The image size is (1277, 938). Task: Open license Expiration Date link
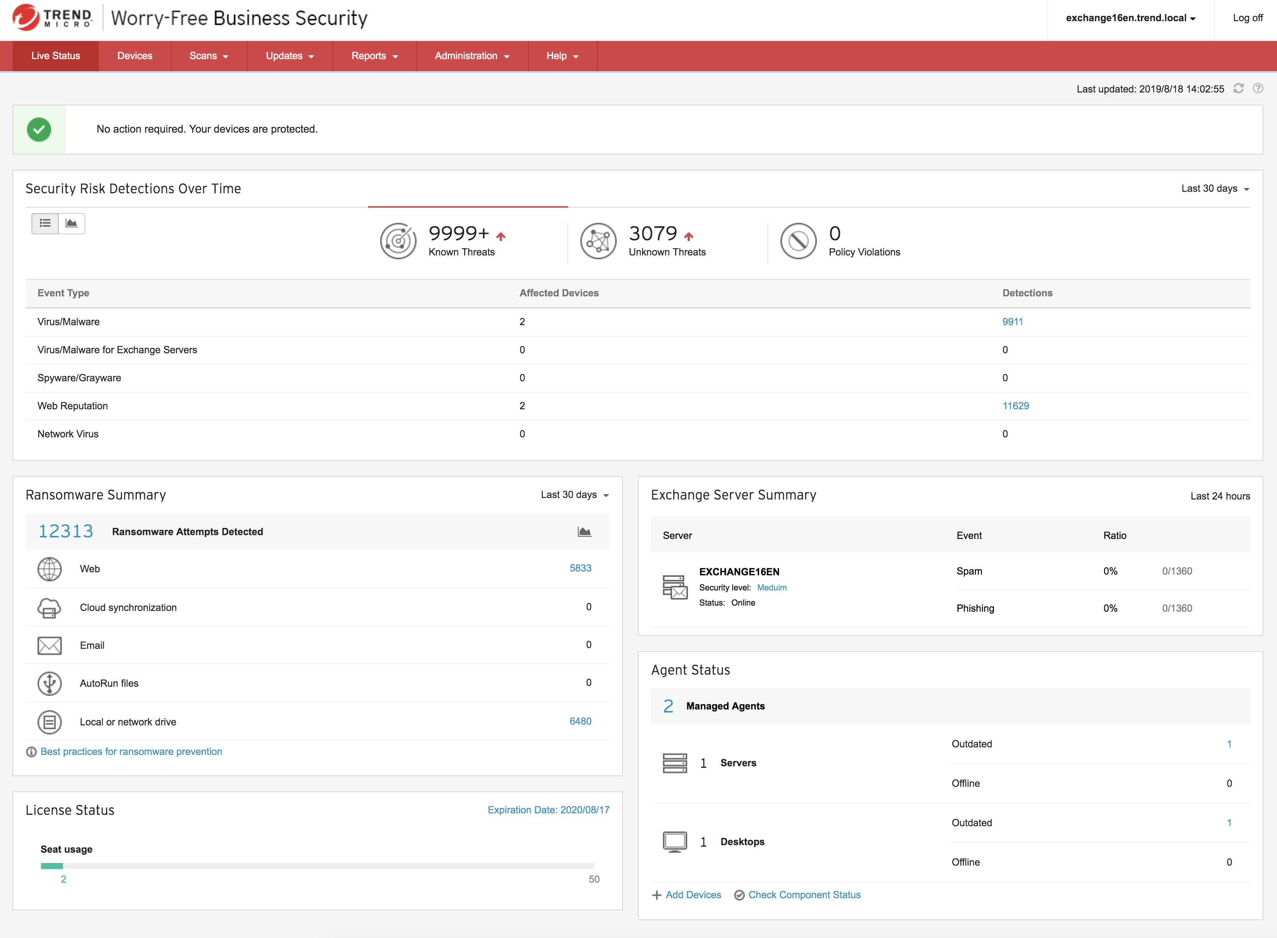tap(548, 810)
